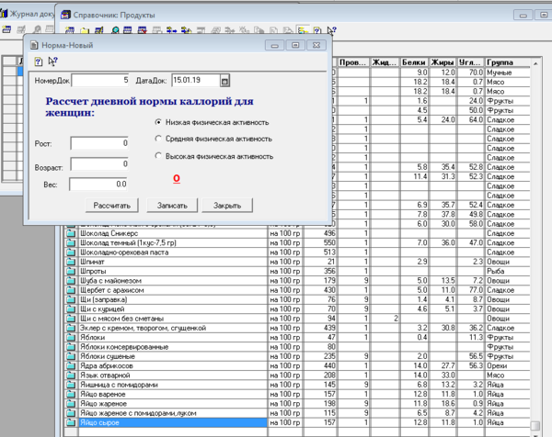Click group cell Орехи in Ядра абрикосов row
Viewport: 552px width, 437px height.
pos(507,365)
